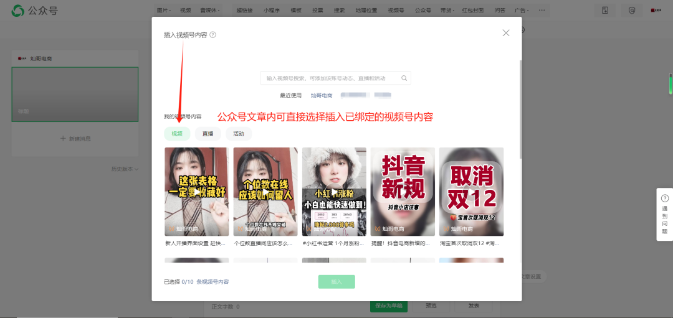Click 新建消息 to add a message

pos(75,138)
